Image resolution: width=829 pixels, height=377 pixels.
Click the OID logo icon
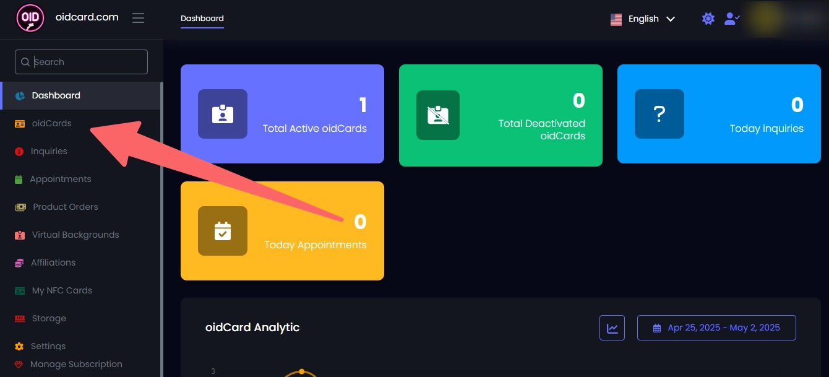click(x=30, y=19)
